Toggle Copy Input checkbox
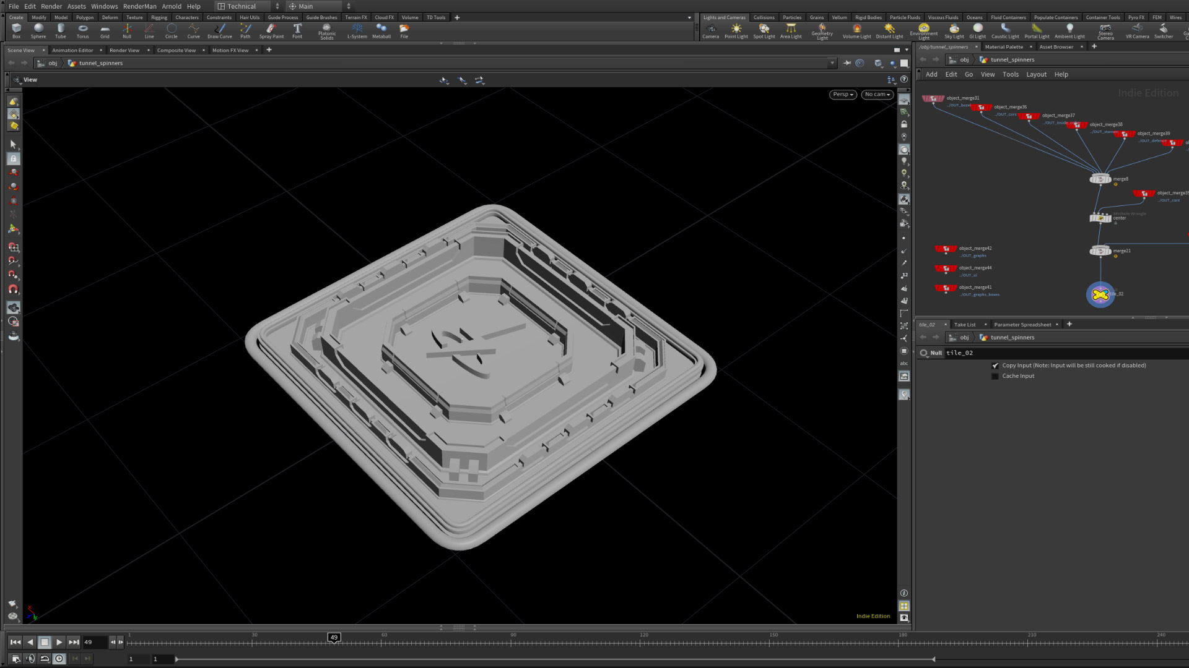The height and width of the screenshot is (668, 1189). point(995,366)
